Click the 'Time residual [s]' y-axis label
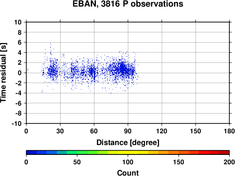 [3, 73]
